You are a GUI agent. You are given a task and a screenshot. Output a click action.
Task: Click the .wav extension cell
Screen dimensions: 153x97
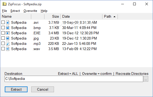[x=36, y=49]
